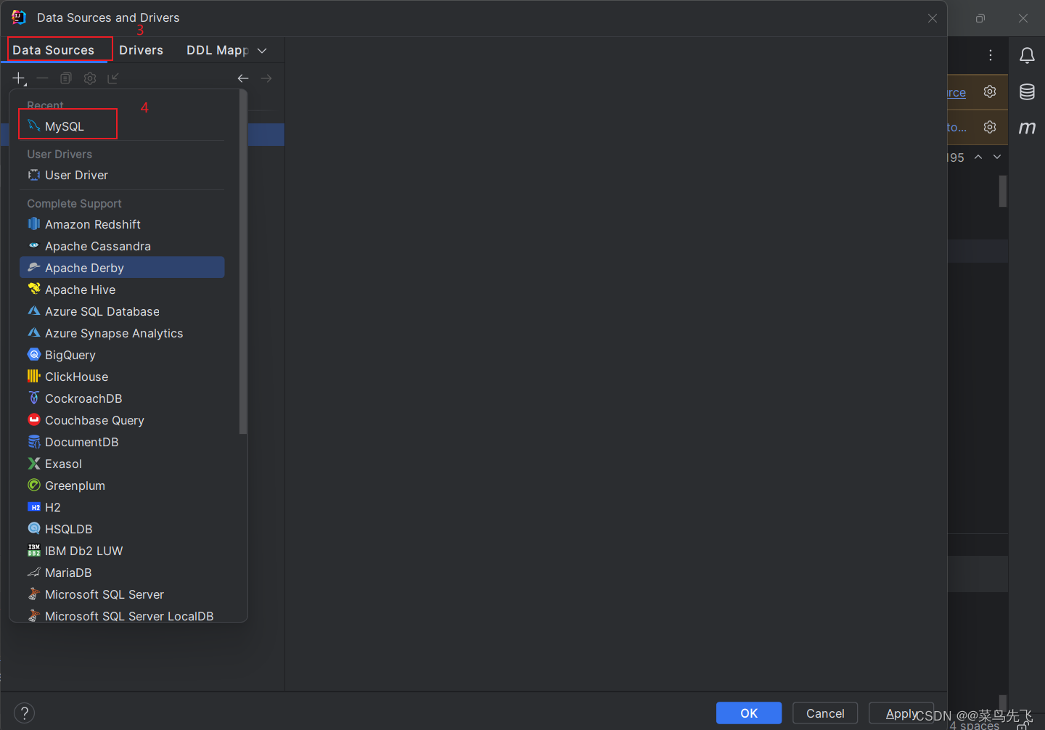Select MariaDB data source
The image size is (1045, 730).
click(122, 573)
